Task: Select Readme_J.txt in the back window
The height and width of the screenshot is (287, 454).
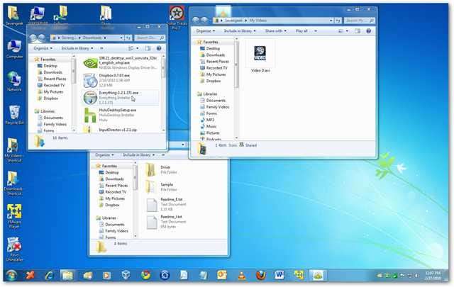Action: (x=167, y=222)
